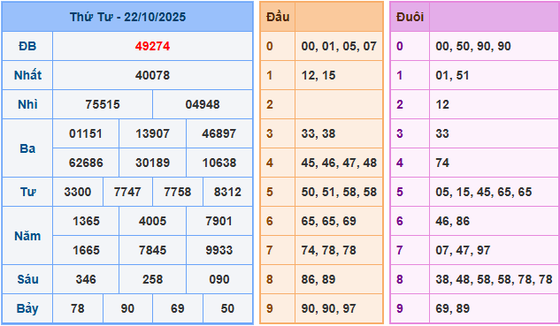
Task: Select the first prize number 40078
Action: pos(152,75)
